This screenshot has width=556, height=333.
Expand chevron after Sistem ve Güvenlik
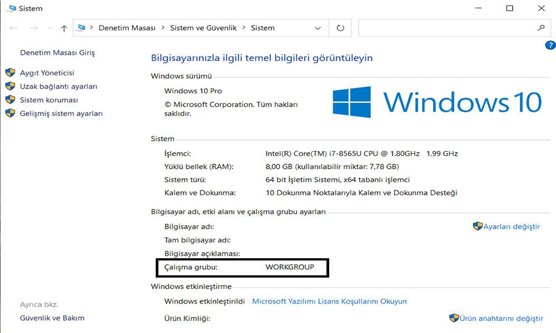[244, 28]
